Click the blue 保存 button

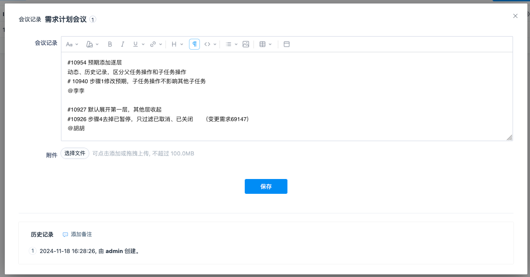pos(266,186)
